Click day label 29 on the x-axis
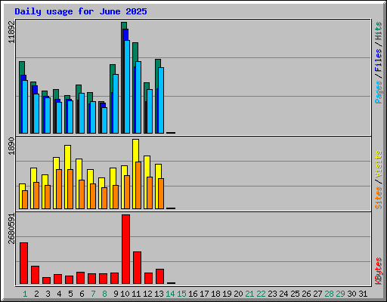This screenshot has width=387, height=302. click(340, 294)
